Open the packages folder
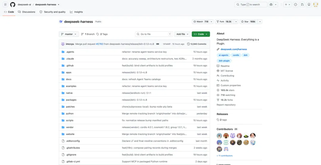Viewport: 321px width, 165px height. pyautogui.click(x=71, y=100)
